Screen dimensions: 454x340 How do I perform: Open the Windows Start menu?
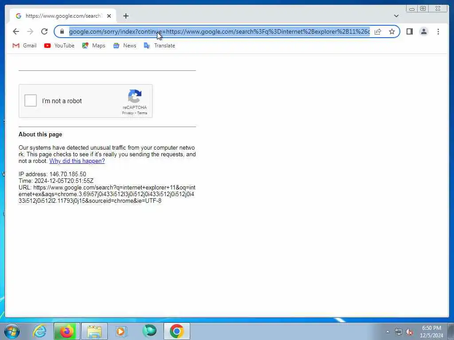(x=12, y=331)
